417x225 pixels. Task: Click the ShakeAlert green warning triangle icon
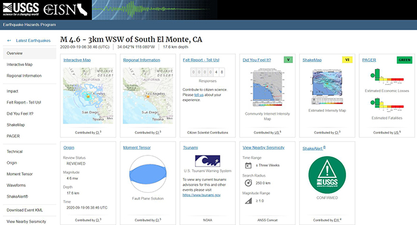pyautogui.click(x=327, y=175)
